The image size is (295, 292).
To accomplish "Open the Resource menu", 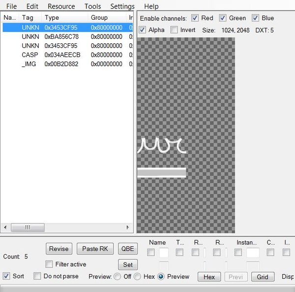I will 61,6.
